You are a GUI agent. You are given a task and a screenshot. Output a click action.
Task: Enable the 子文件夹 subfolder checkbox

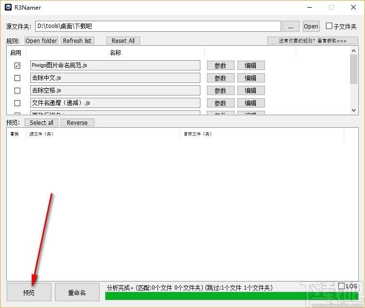tap(329, 26)
